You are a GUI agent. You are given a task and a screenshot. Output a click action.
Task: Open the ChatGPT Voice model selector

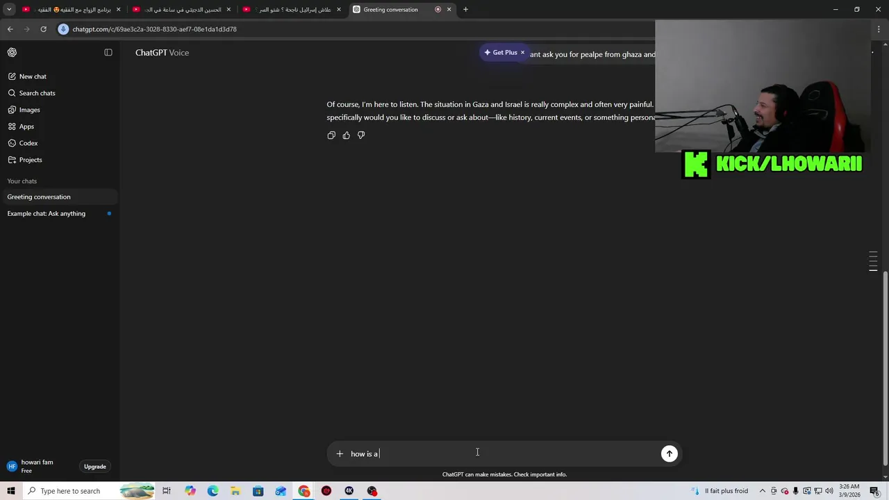[162, 53]
